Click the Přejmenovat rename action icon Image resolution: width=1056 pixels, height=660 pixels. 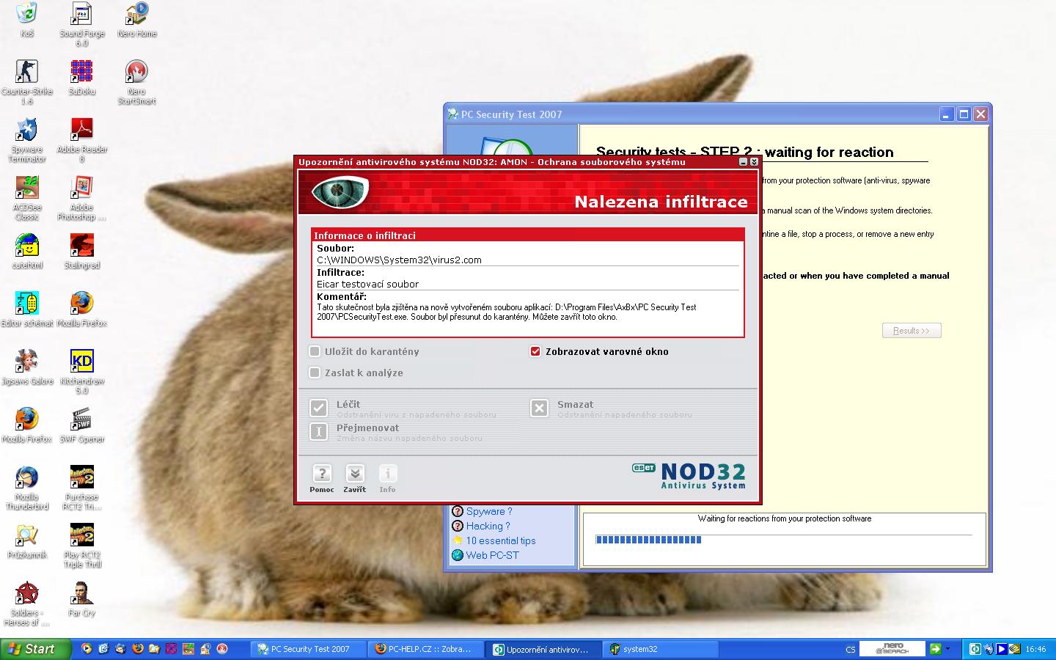point(318,431)
